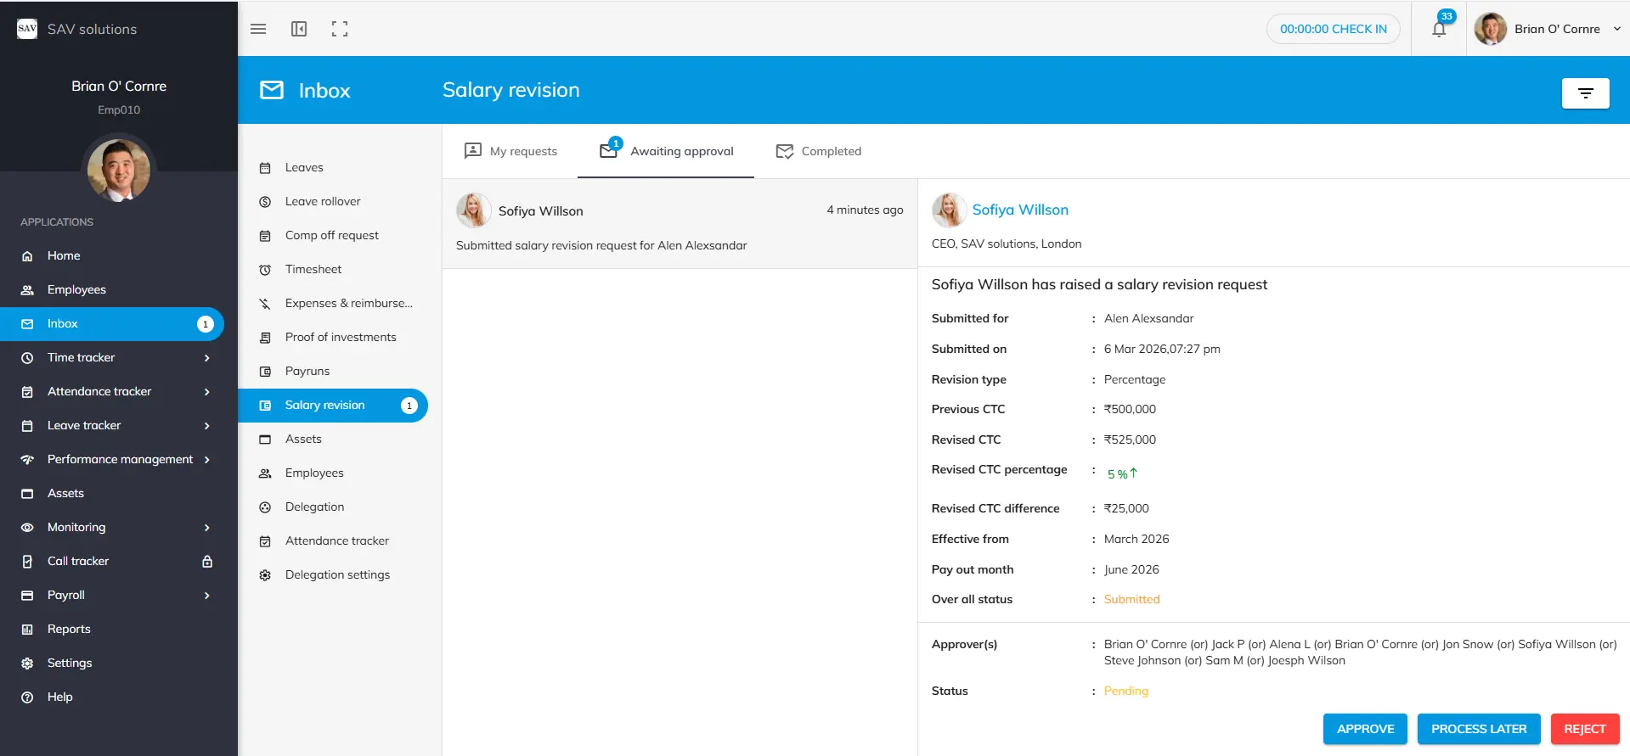Enter fullscreen mode via the expand icon

click(x=340, y=29)
